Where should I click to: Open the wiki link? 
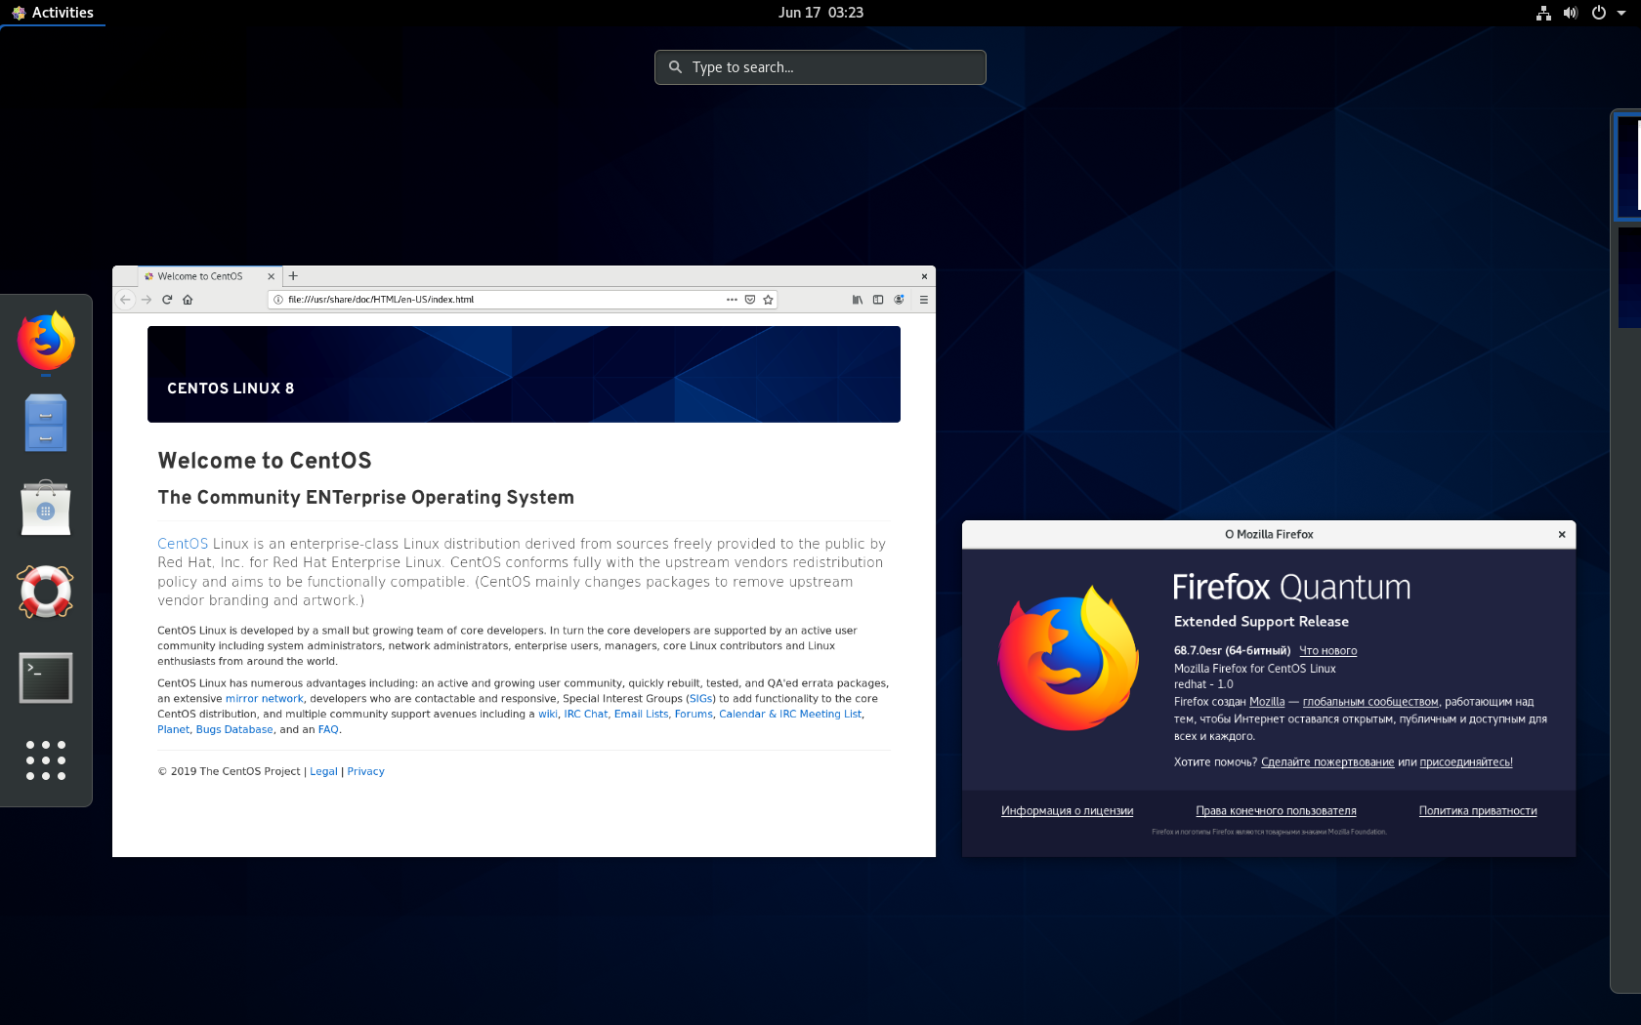pyautogui.click(x=548, y=715)
